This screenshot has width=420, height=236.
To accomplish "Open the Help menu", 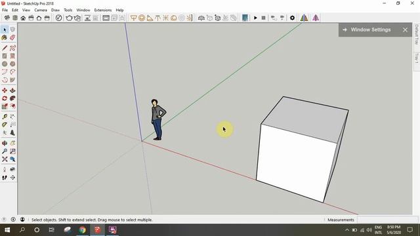I will tap(119, 10).
